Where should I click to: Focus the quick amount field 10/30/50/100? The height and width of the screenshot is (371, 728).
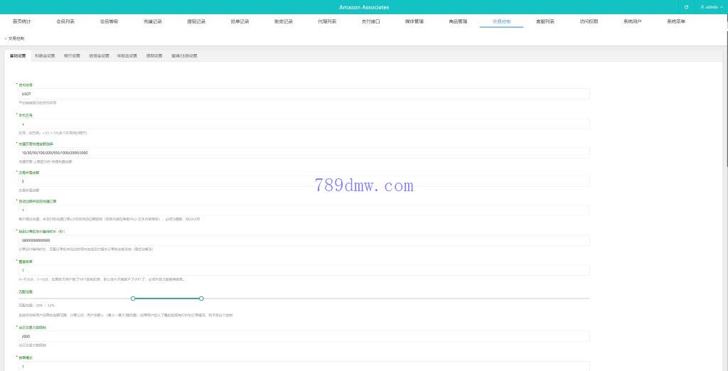pyautogui.click(x=304, y=152)
